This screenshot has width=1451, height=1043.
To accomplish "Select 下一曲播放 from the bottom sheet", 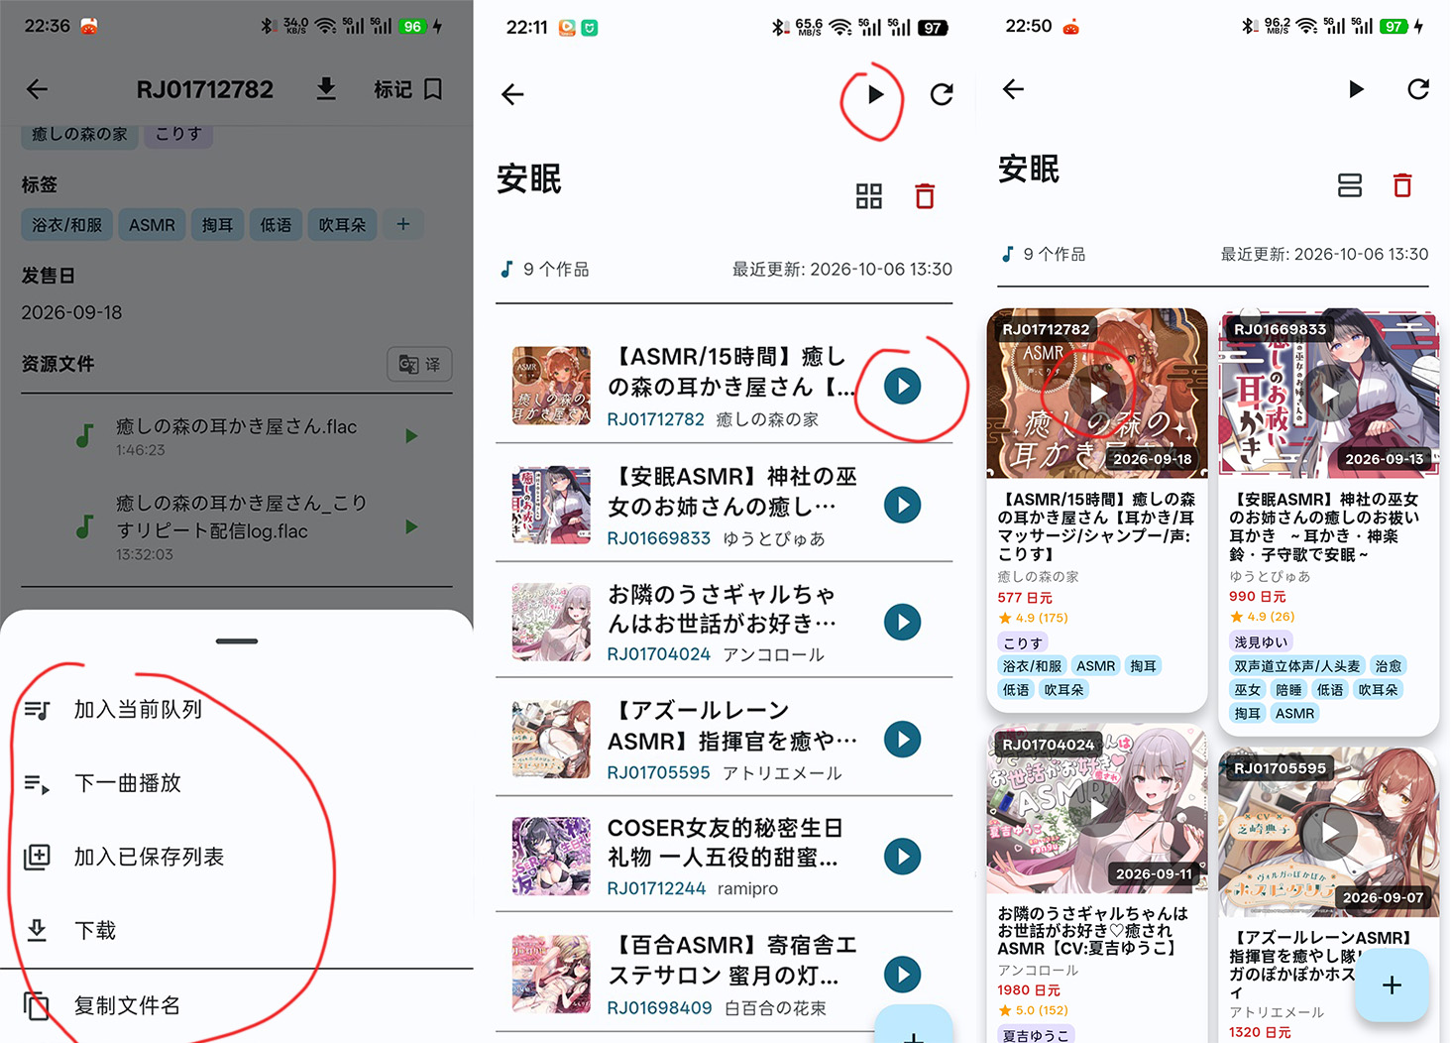I will [236, 783].
